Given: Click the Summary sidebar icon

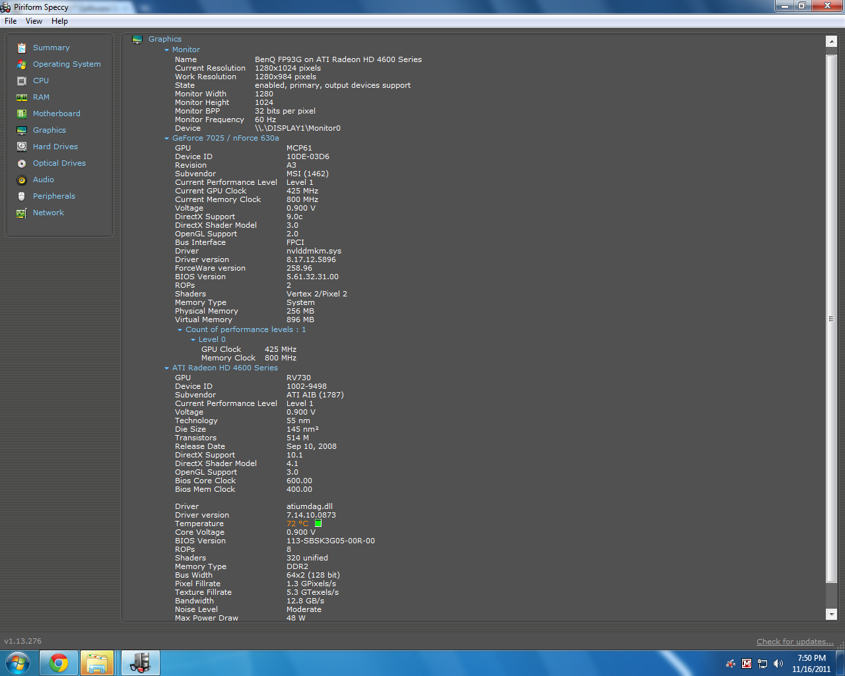Looking at the screenshot, I should (22, 48).
